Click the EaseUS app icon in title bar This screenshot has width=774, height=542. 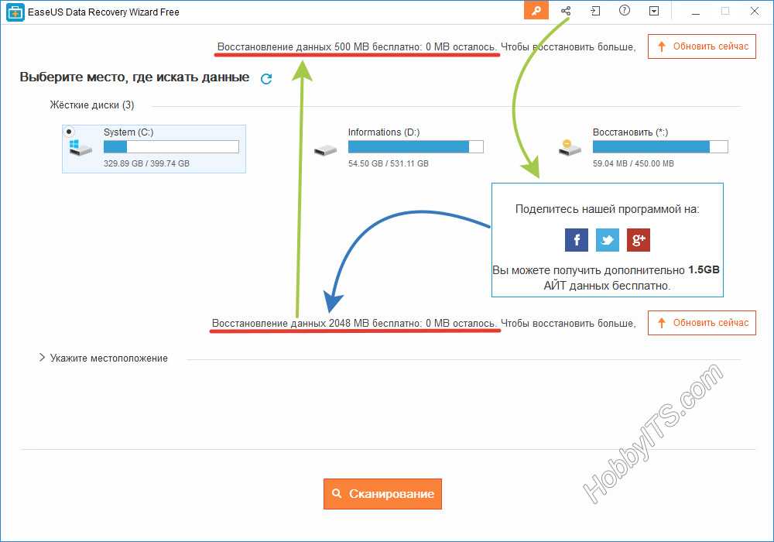tap(15, 12)
